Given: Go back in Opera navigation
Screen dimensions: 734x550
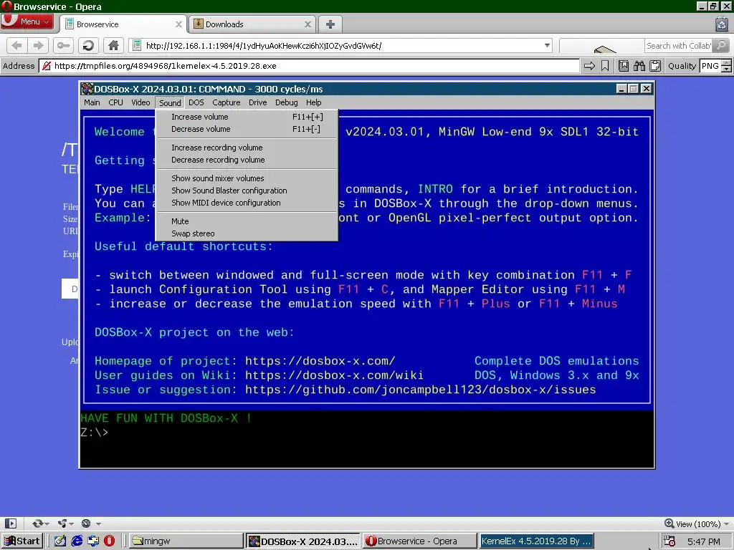Looking at the screenshot, I should tap(17, 45).
